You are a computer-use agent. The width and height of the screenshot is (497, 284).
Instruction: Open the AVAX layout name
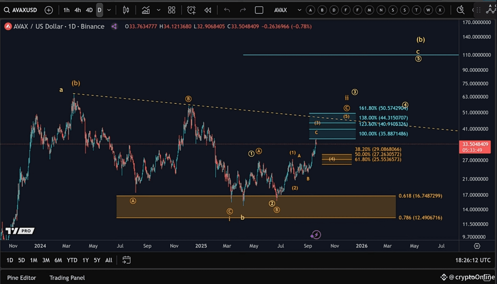point(280,10)
